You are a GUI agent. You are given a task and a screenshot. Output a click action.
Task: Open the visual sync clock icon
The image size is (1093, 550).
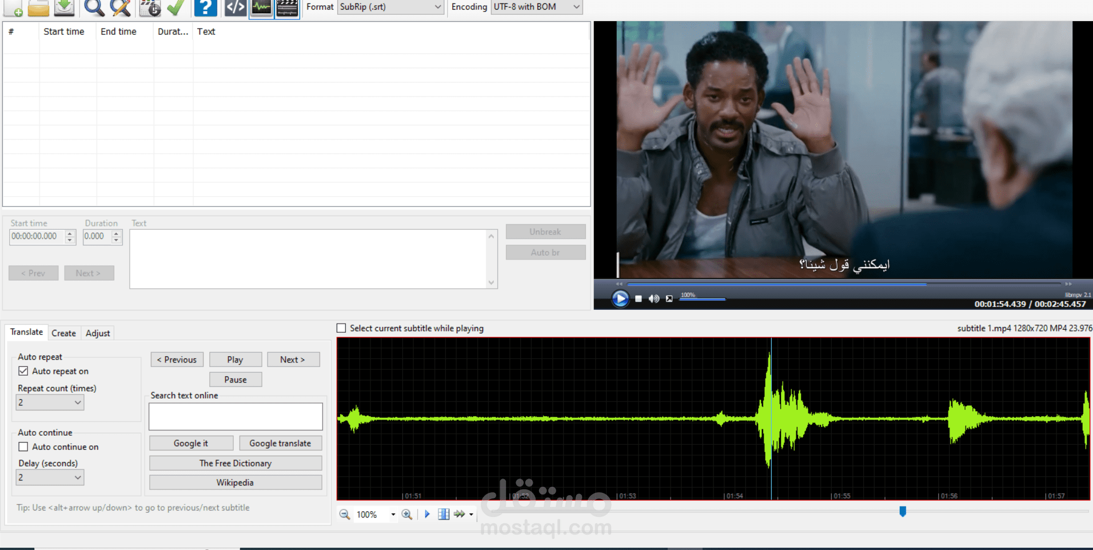[150, 8]
